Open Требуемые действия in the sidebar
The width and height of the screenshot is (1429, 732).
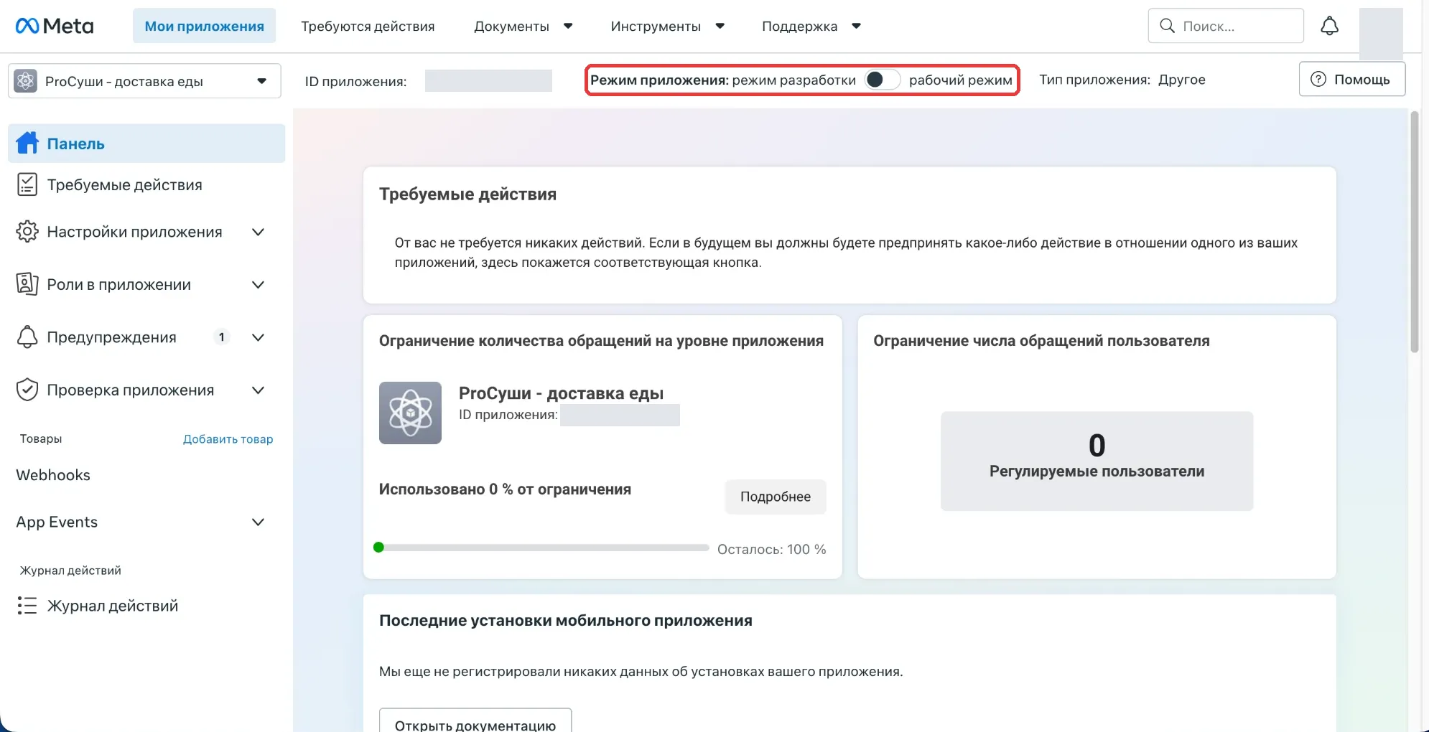tap(146, 184)
